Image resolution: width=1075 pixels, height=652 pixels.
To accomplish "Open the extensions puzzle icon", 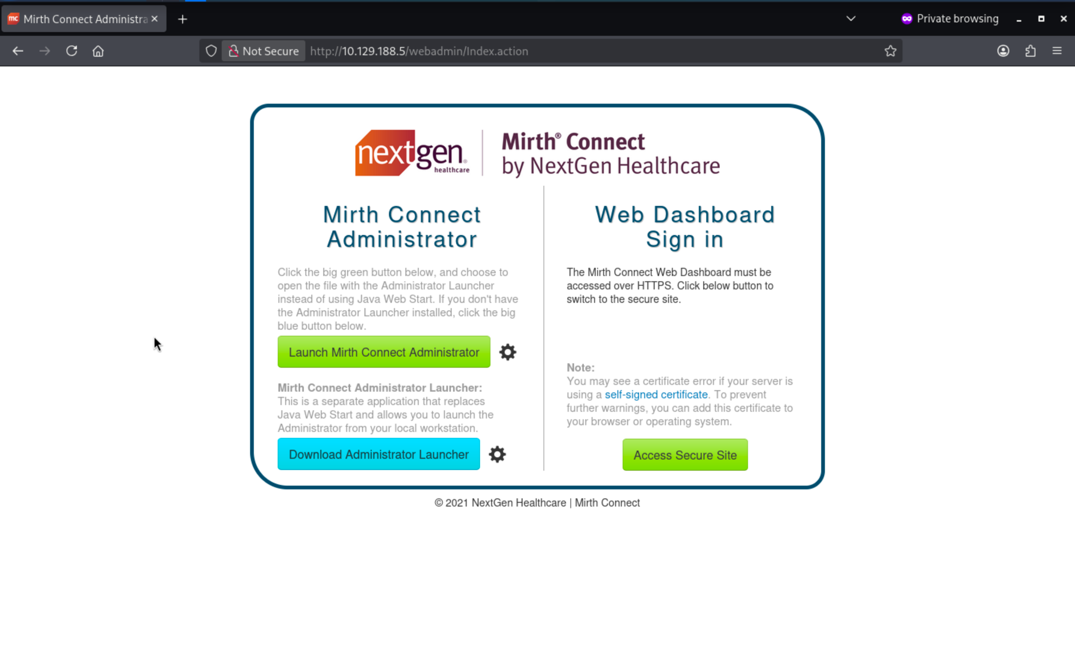I will tap(1030, 51).
